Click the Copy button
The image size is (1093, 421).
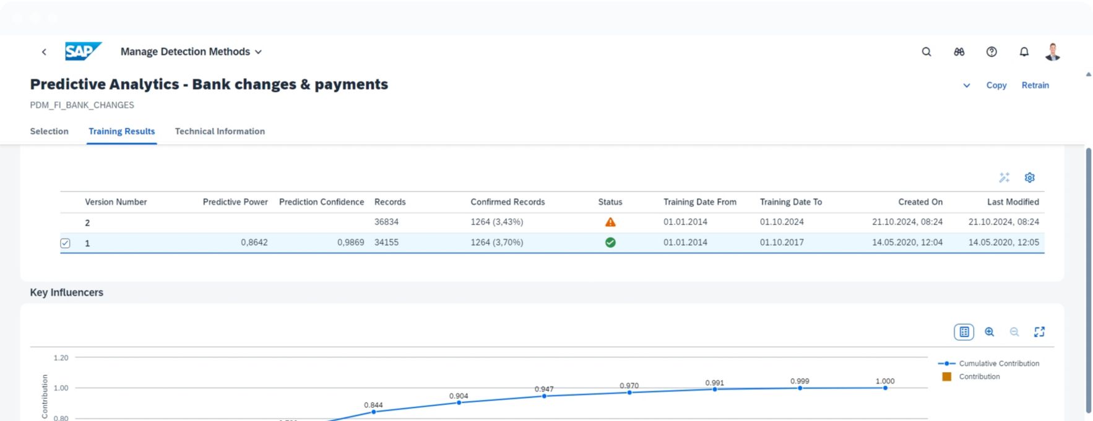pos(996,85)
